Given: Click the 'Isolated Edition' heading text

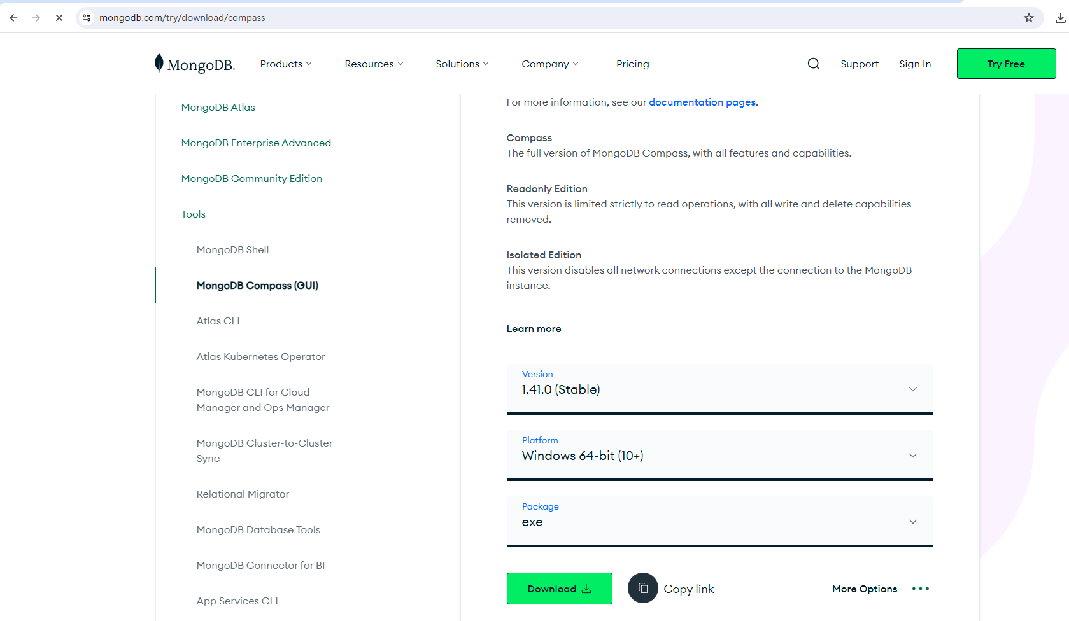Looking at the screenshot, I should click(544, 255).
